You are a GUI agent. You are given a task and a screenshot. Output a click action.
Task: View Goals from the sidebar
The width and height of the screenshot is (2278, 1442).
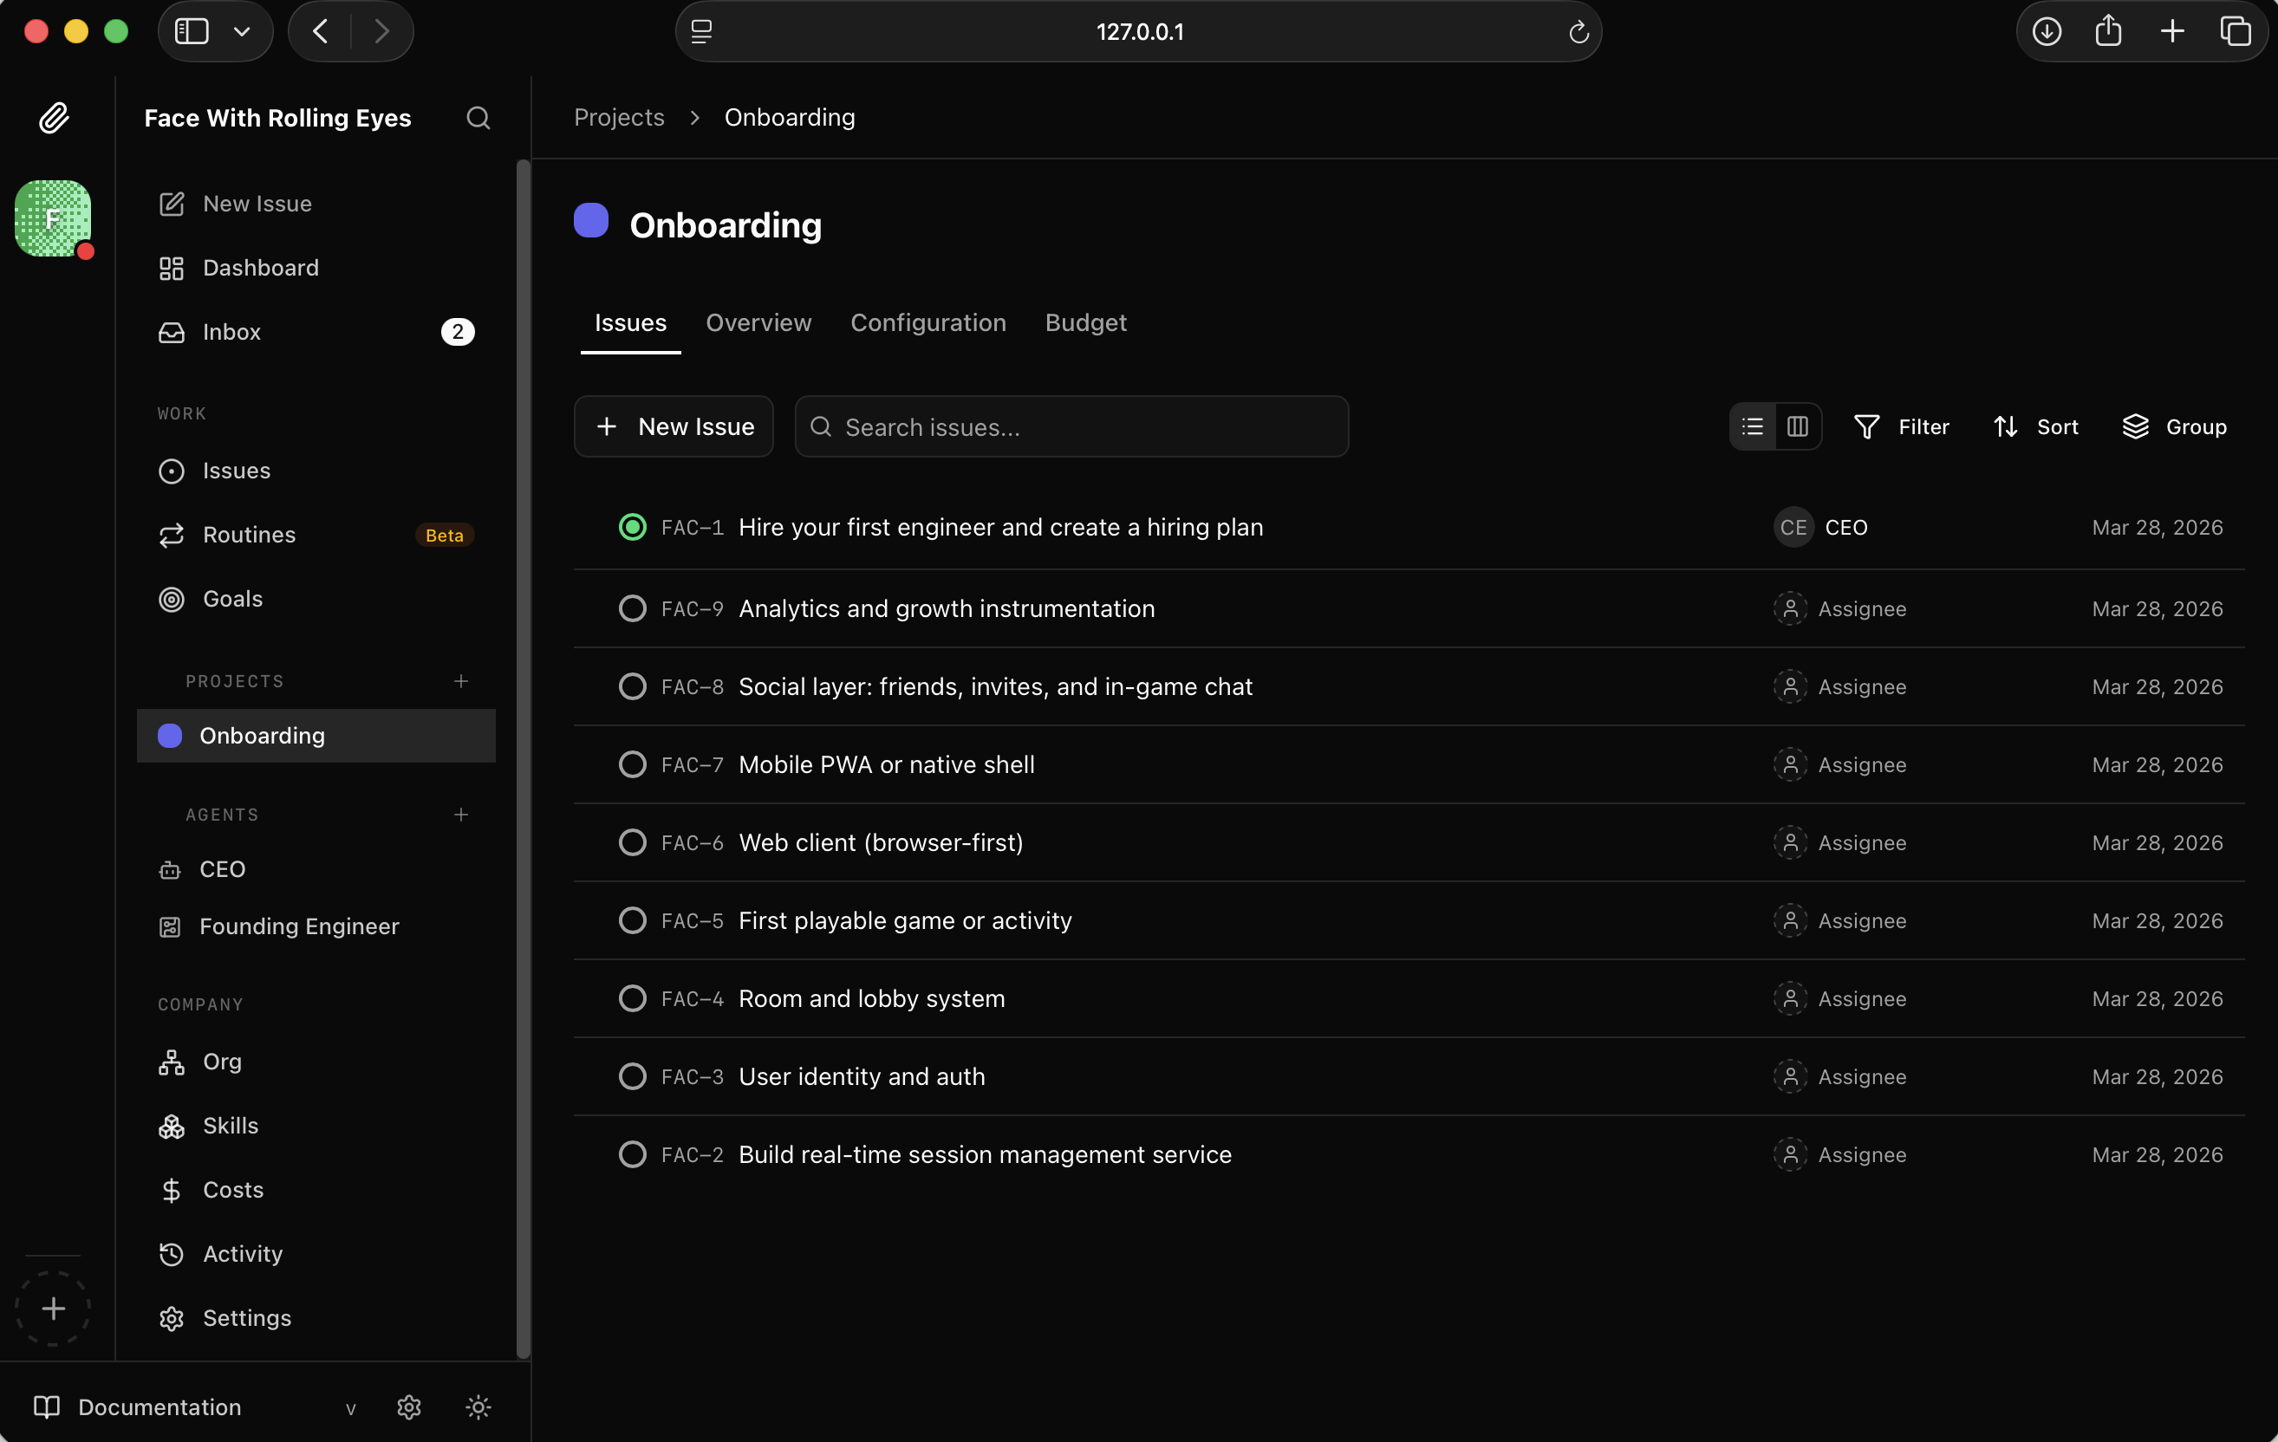point(232,599)
